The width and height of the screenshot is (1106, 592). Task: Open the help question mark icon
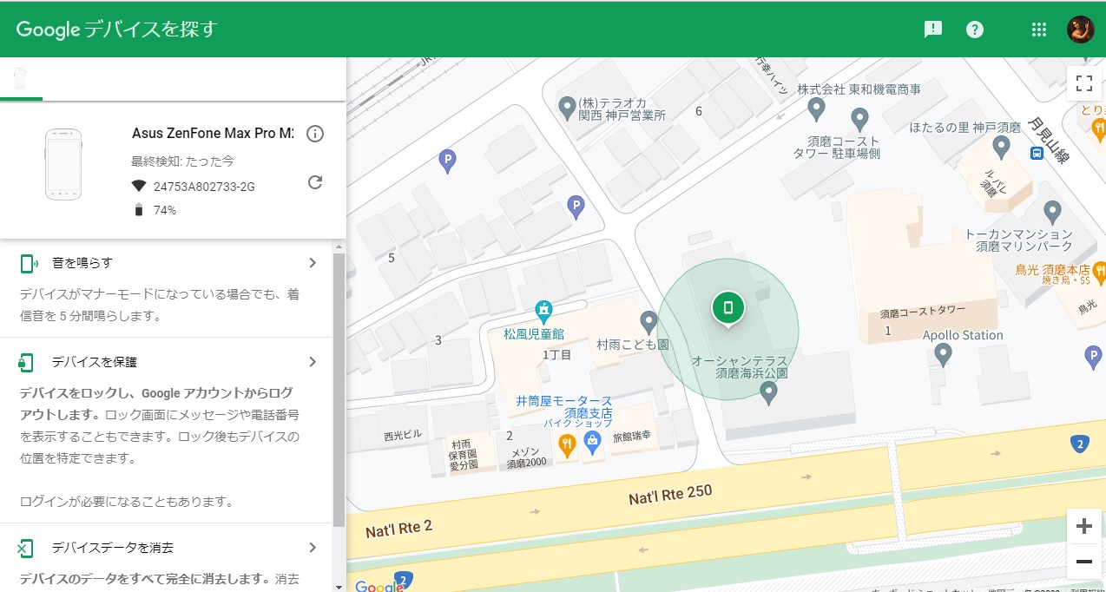(975, 29)
